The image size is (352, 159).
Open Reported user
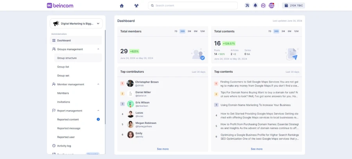[66, 137]
